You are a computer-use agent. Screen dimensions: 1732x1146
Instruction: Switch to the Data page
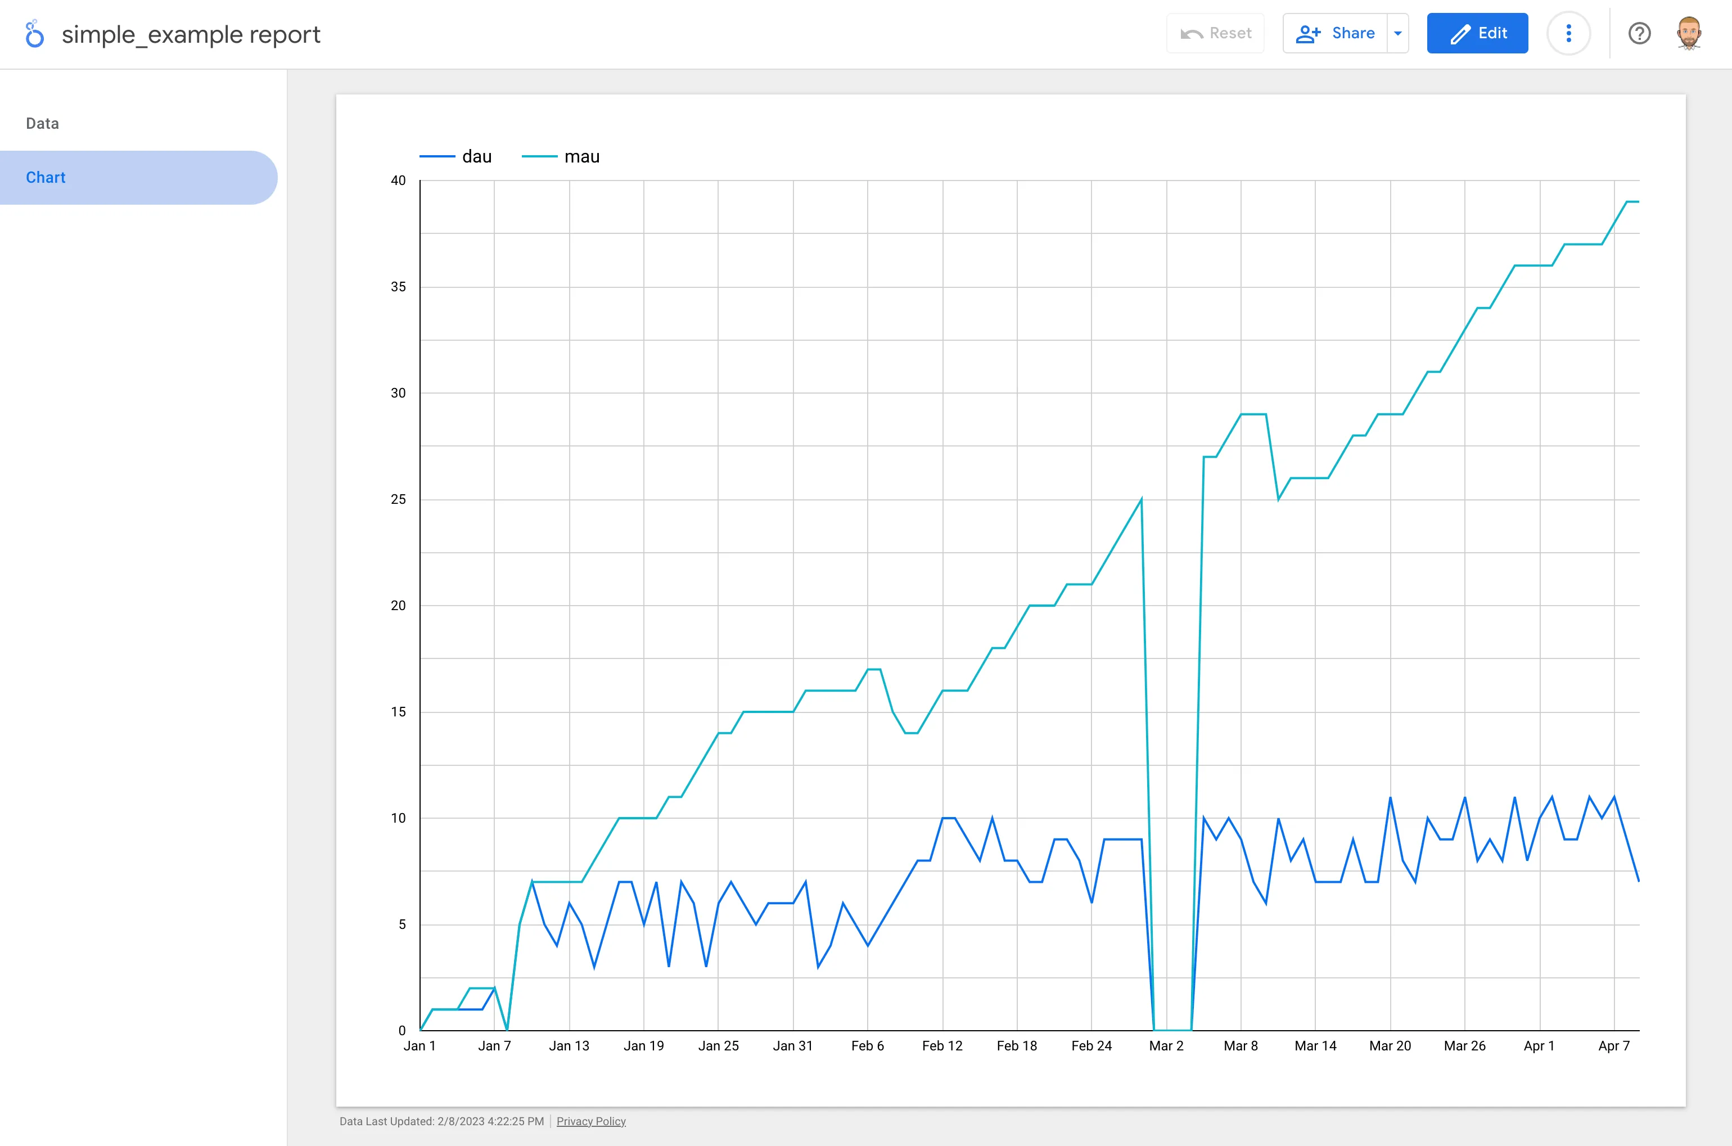pos(42,124)
